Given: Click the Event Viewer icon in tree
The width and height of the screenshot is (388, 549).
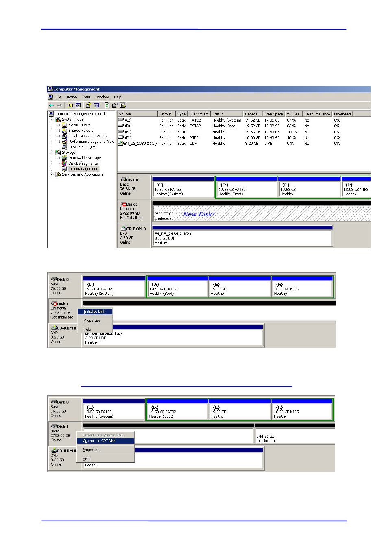Looking at the screenshot, I should click(x=64, y=125).
